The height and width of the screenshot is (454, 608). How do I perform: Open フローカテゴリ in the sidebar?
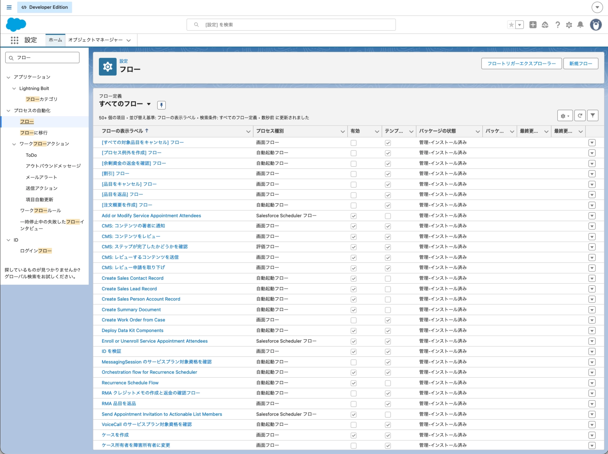(x=41, y=99)
